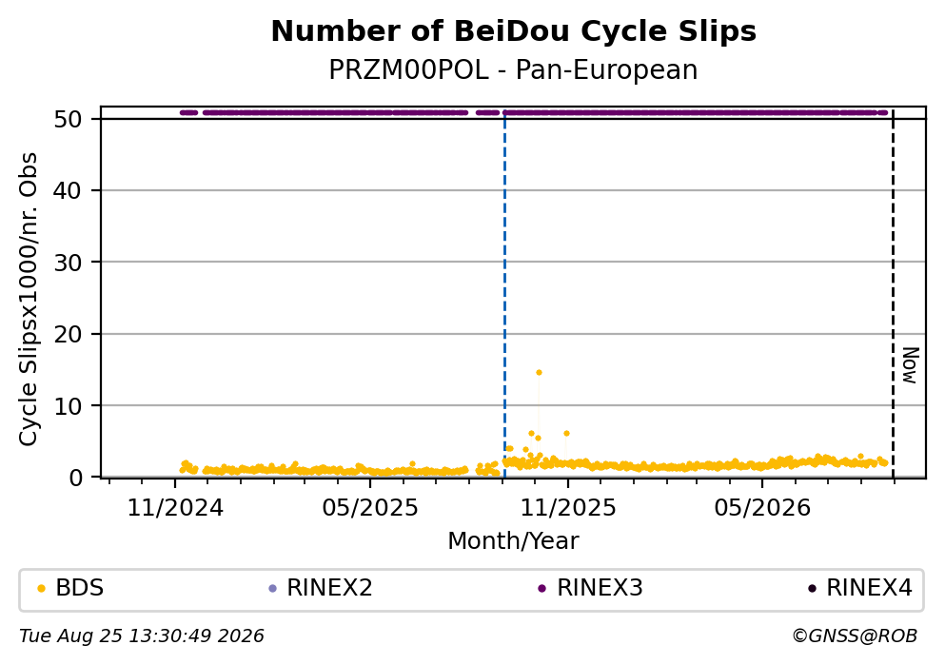Image resolution: width=945 pixels, height=665 pixels.
Task: Click the purple RINEX3 legend dot
Action: coord(541,589)
